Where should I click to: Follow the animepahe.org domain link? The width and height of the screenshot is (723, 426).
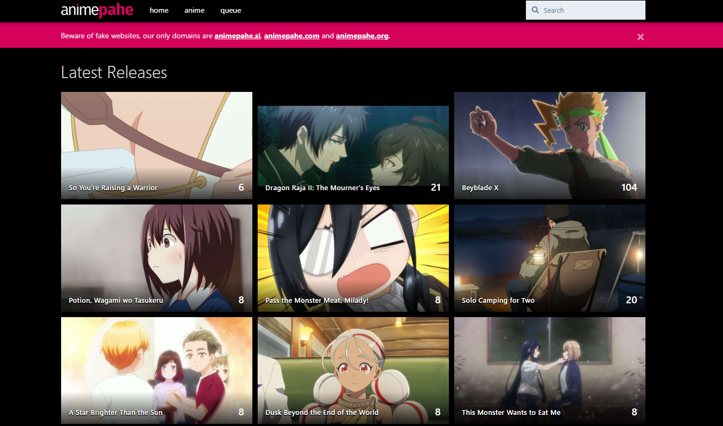(362, 36)
